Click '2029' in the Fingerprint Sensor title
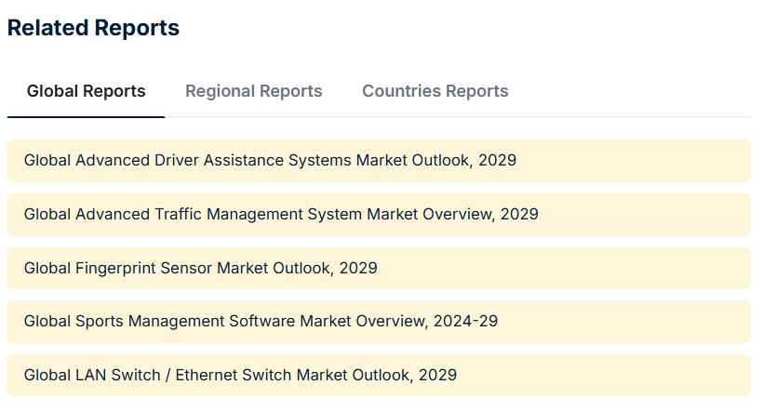 tap(358, 269)
